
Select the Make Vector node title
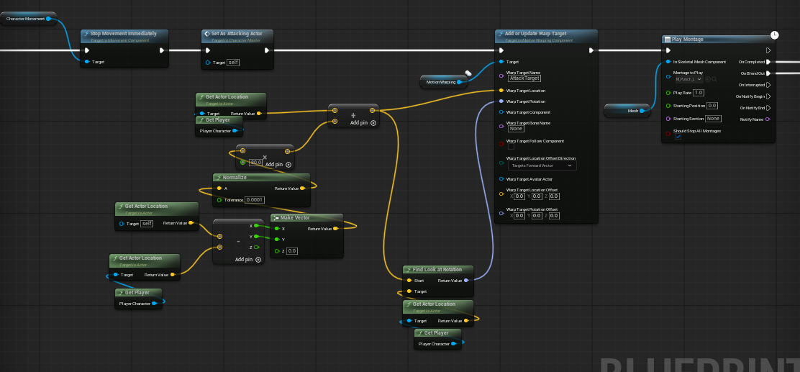(x=295, y=218)
